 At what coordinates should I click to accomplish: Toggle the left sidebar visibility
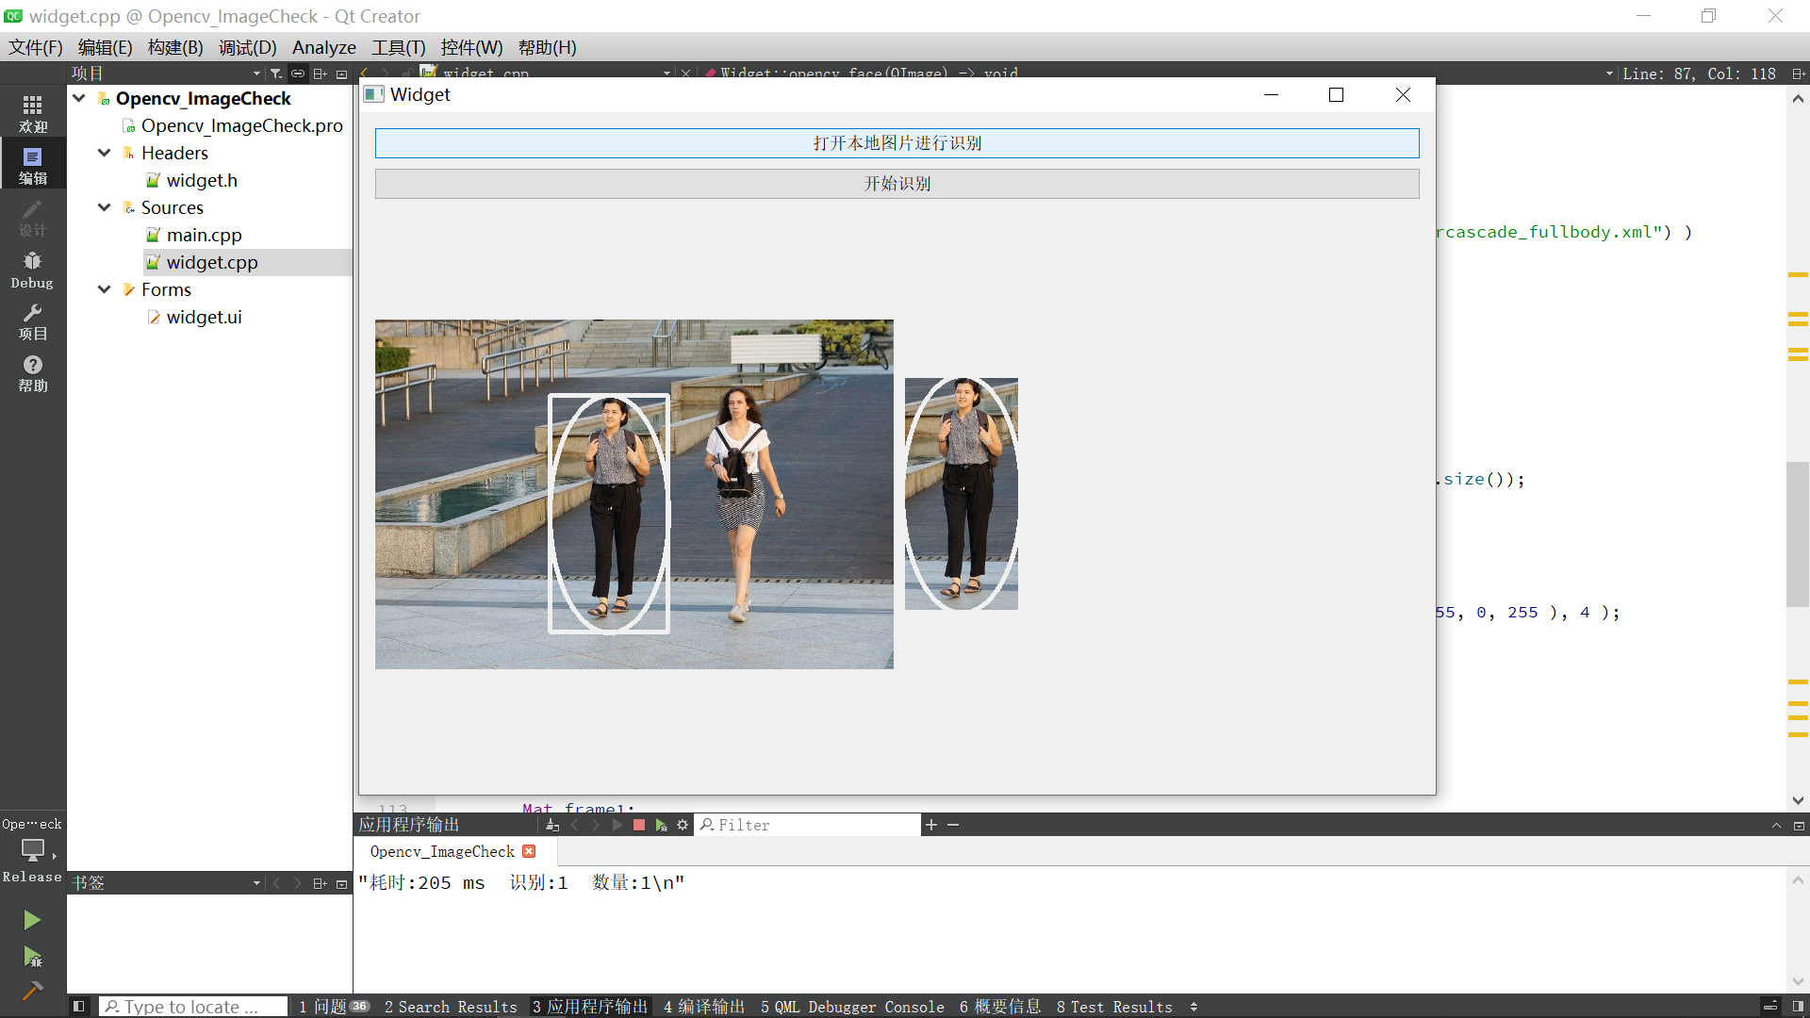[x=79, y=1007]
